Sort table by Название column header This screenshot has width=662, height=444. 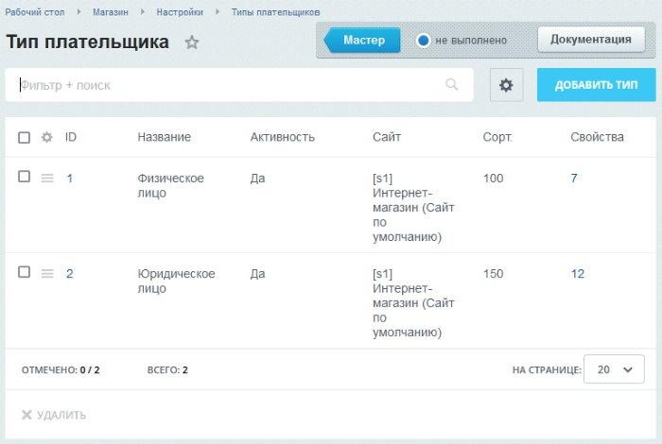[164, 137]
